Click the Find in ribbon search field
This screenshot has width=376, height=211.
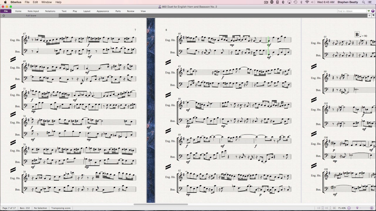point(352,11)
